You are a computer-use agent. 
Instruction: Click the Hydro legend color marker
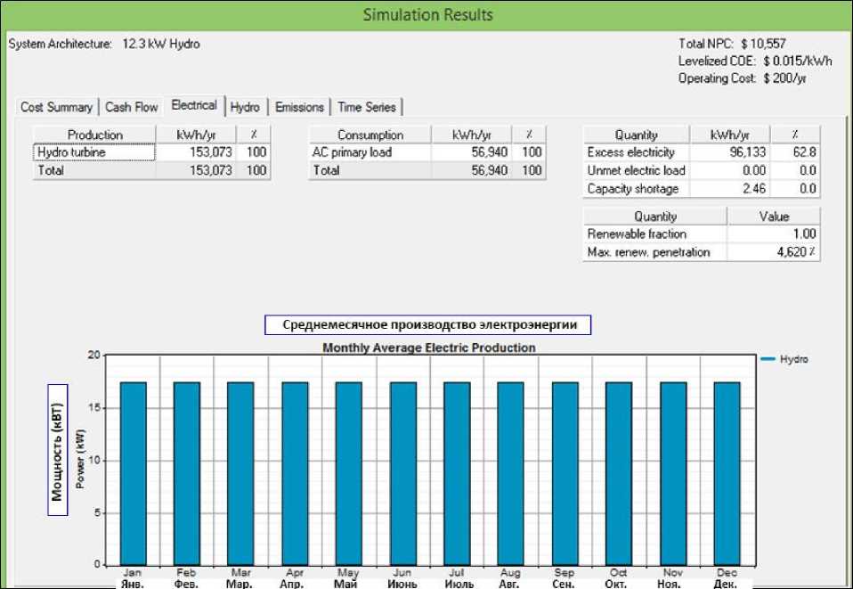(x=768, y=359)
